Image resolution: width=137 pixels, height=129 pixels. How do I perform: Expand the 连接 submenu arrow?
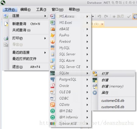click(45, 16)
